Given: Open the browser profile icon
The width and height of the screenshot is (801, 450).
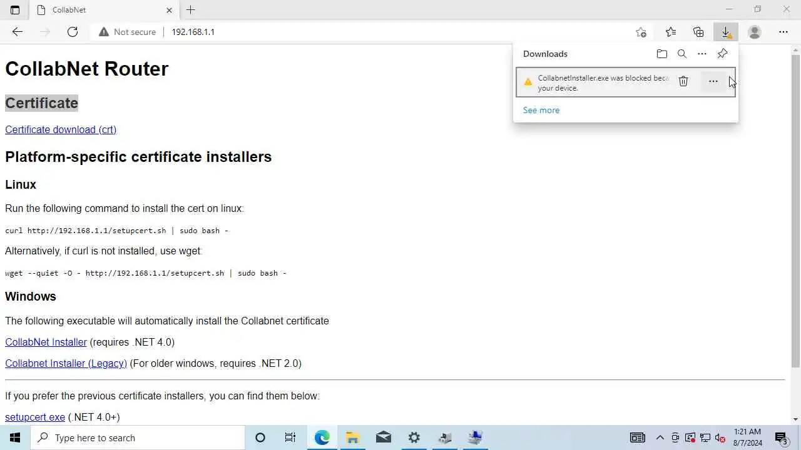Looking at the screenshot, I should [x=755, y=32].
